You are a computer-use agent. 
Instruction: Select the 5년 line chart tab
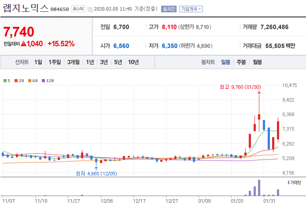pos(118,62)
